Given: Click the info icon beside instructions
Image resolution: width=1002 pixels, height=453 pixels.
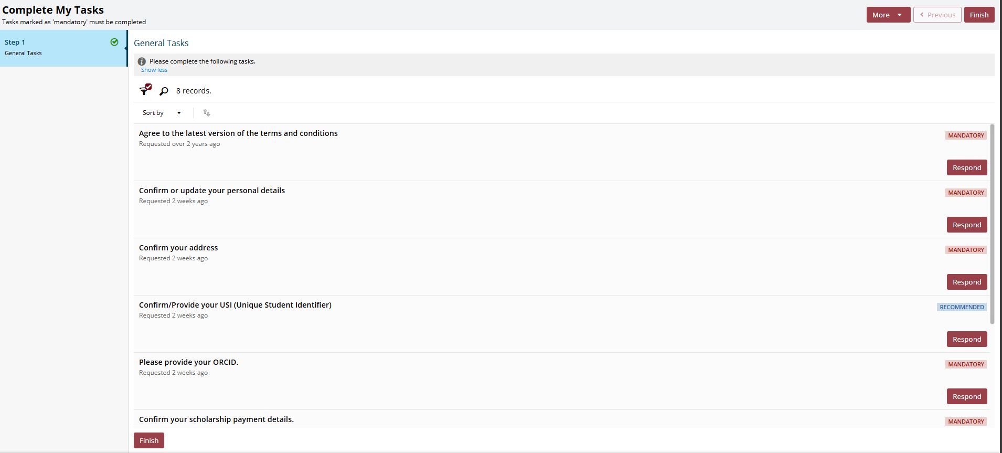Looking at the screenshot, I should [142, 61].
